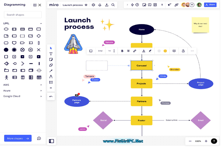Open the more options ellipsis menu

[192, 51]
